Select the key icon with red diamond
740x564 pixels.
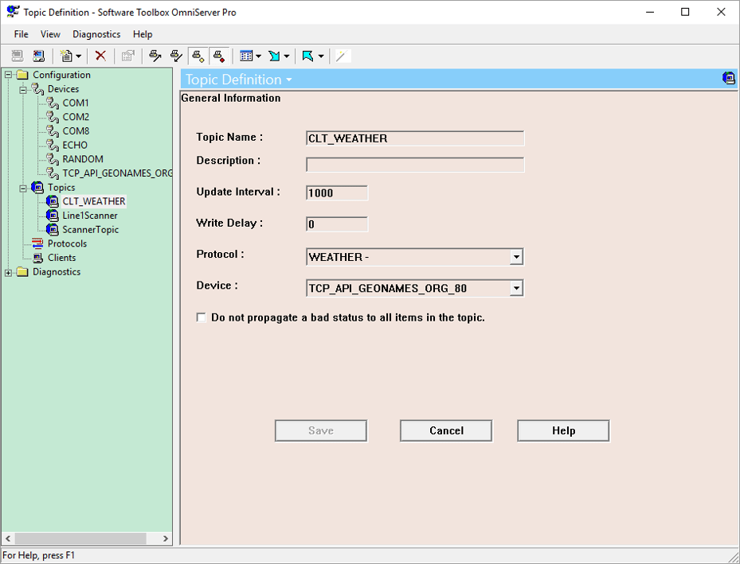tap(219, 56)
